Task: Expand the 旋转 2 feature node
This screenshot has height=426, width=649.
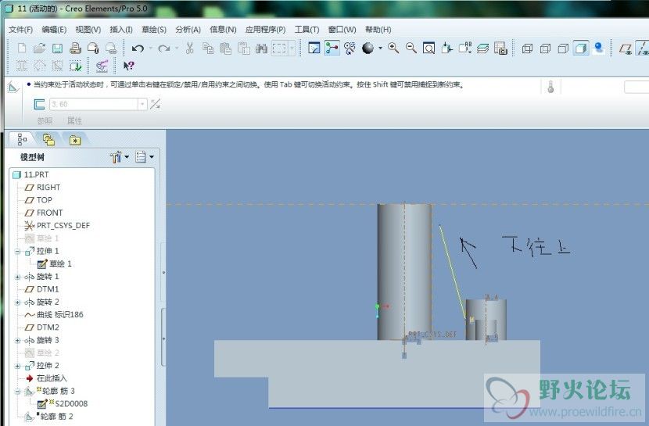Action: point(18,302)
